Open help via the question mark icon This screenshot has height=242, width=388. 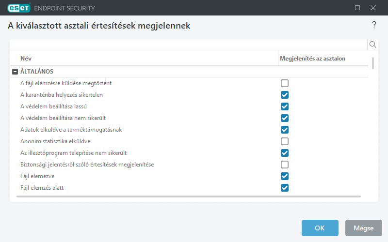pyautogui.click(x=374, y=25)
